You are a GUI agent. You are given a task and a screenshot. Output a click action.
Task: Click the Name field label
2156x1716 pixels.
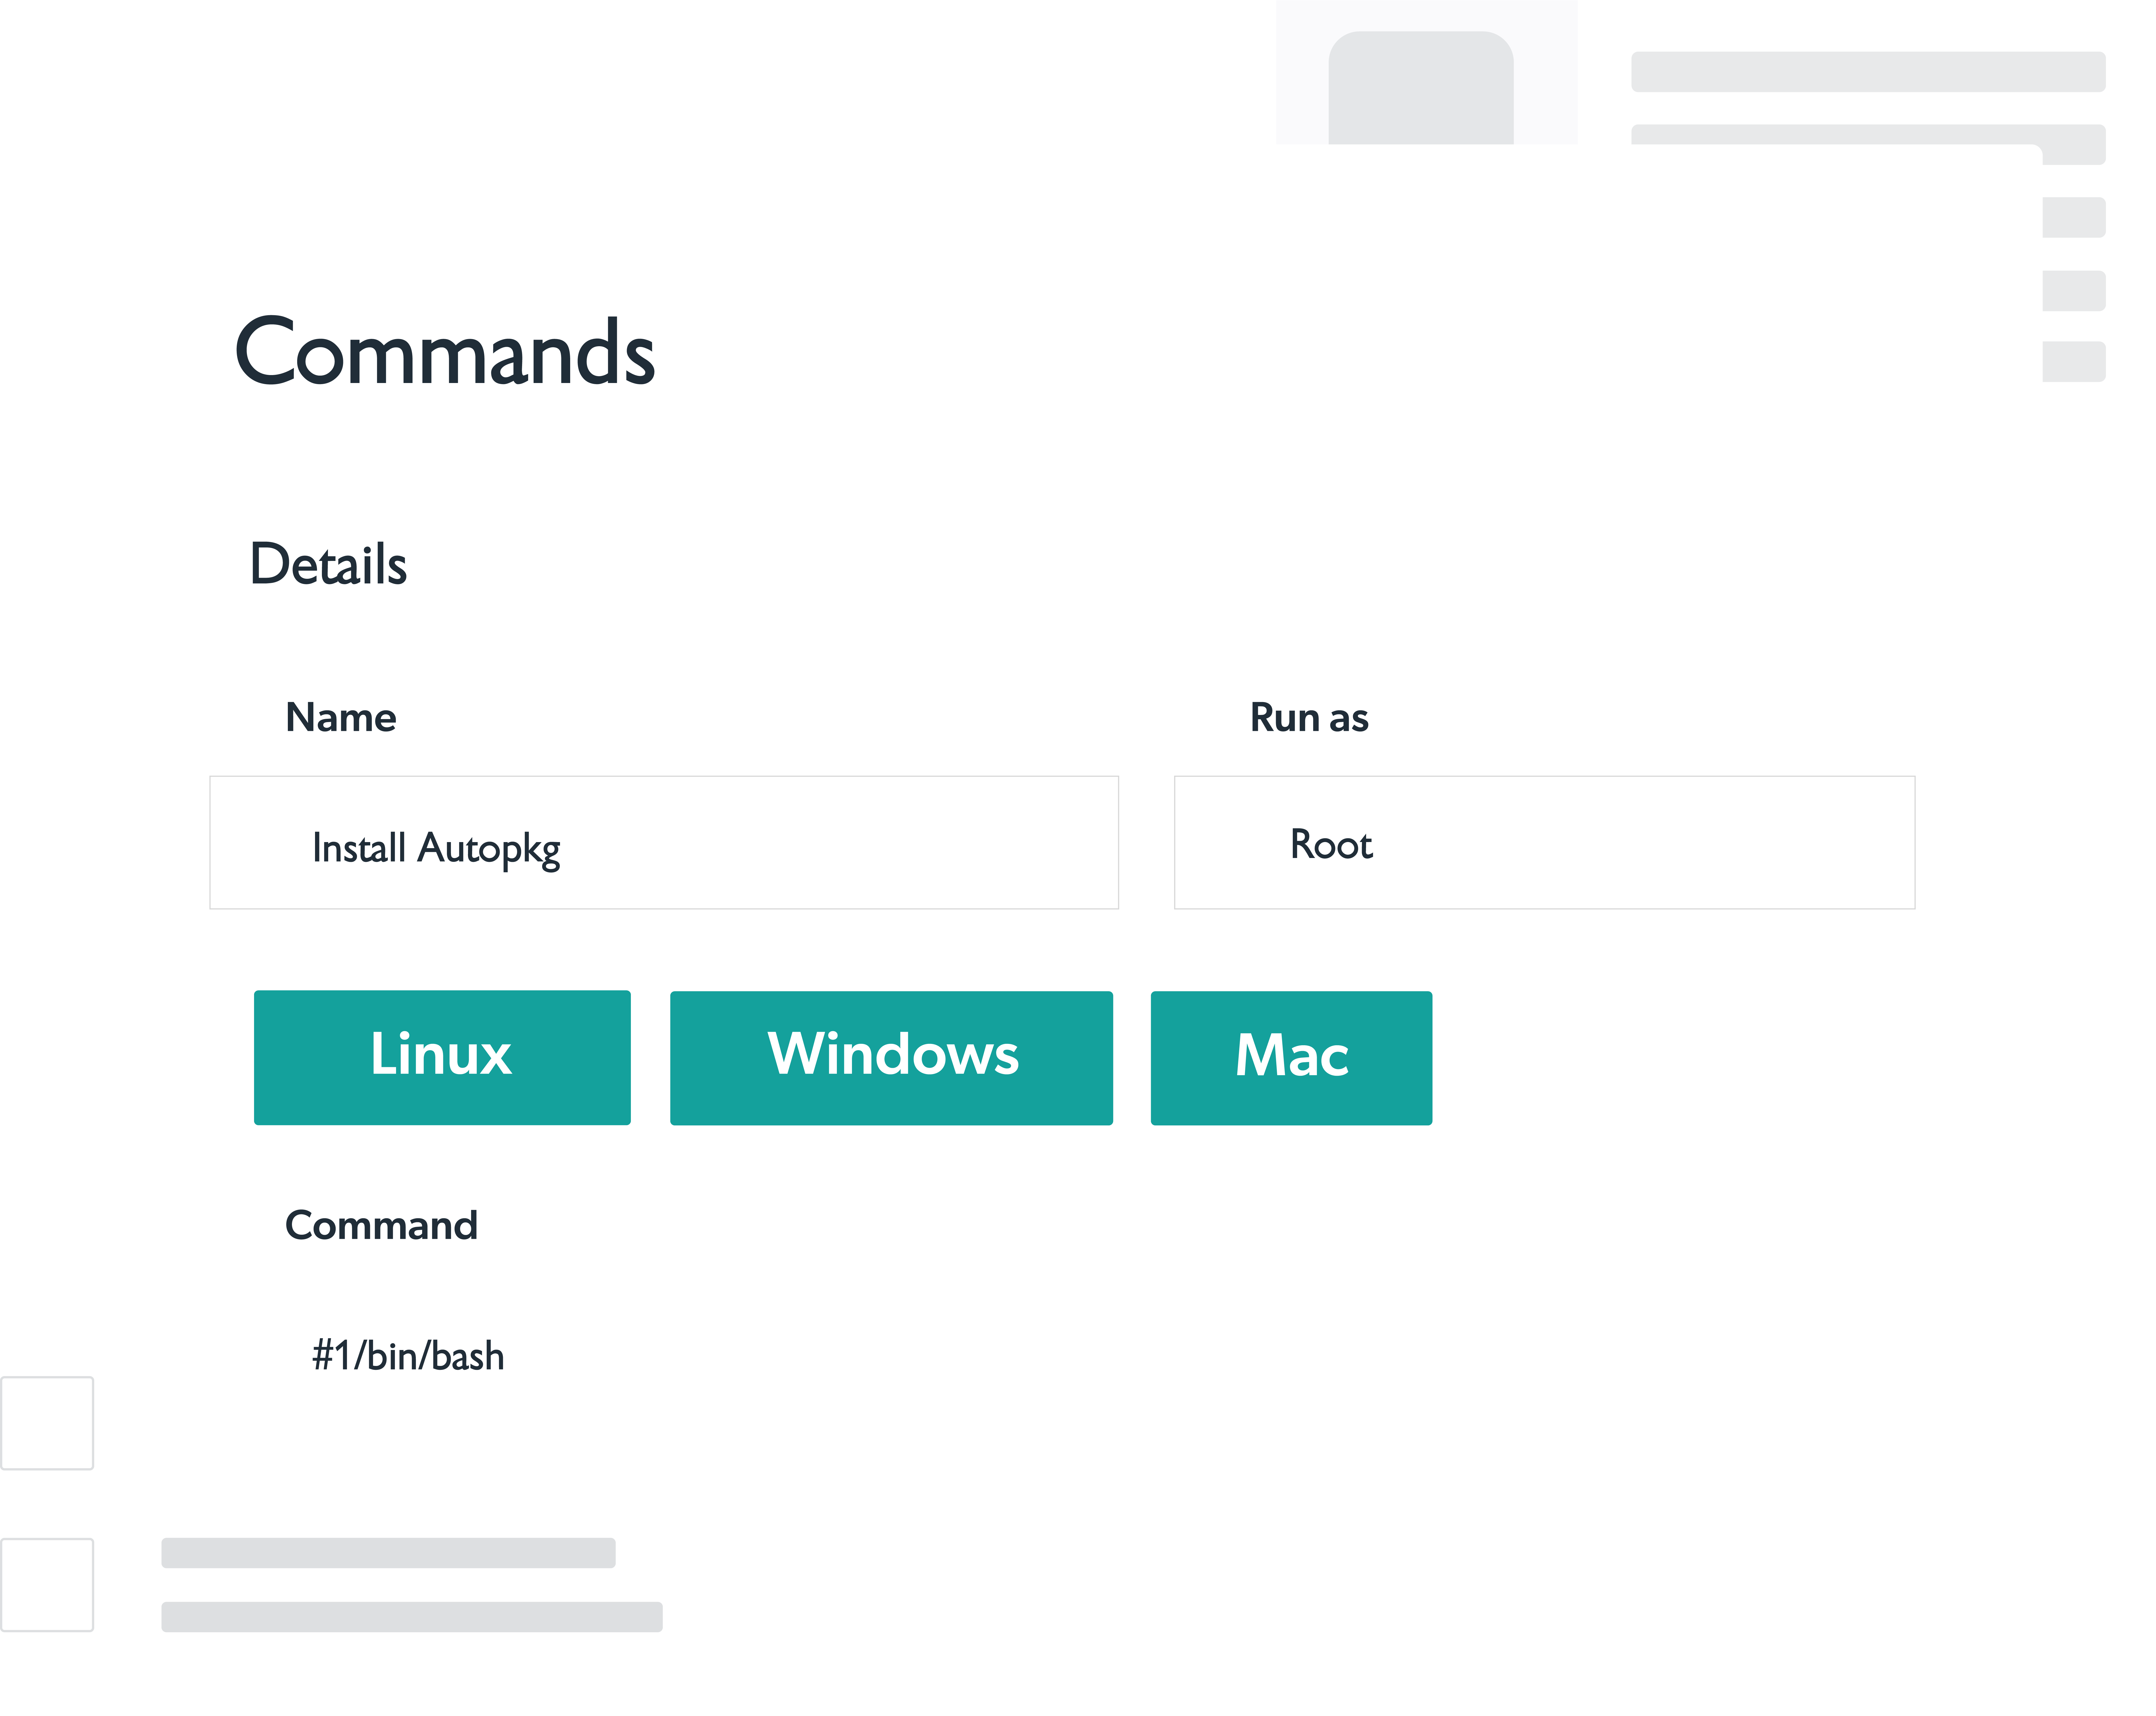(341, 718)
